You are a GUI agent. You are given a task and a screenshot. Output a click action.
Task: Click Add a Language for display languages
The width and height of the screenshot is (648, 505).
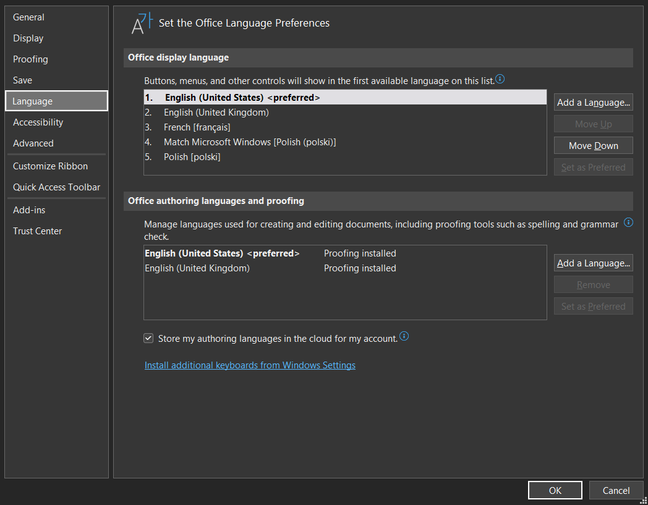pos(593,102)
